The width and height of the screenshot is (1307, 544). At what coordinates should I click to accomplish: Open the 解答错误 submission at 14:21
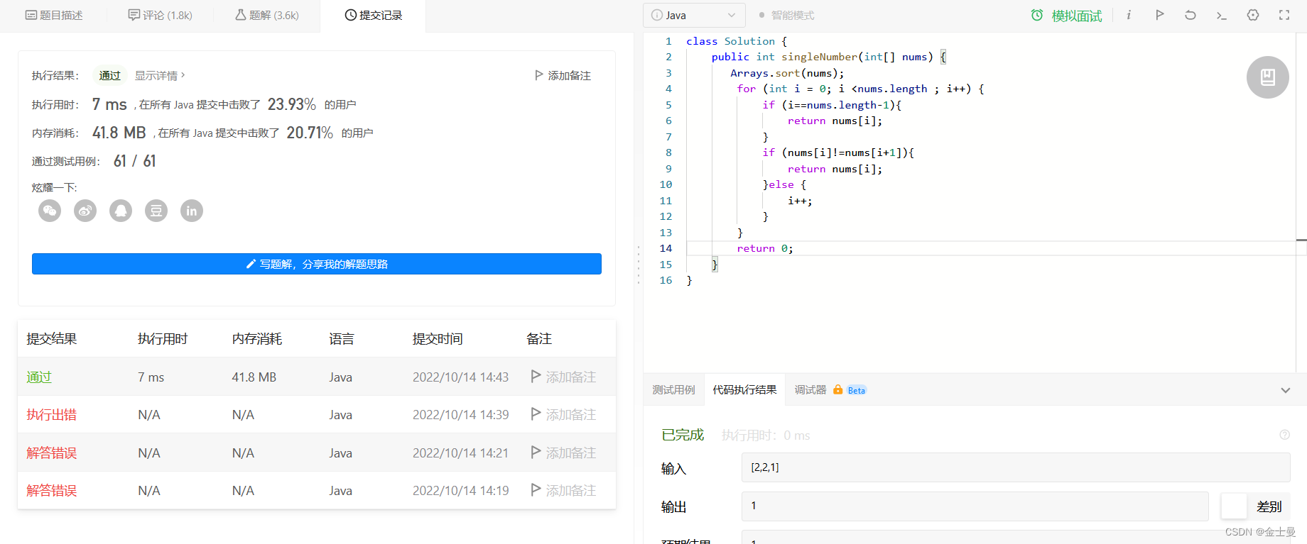[x=52, y=453]
